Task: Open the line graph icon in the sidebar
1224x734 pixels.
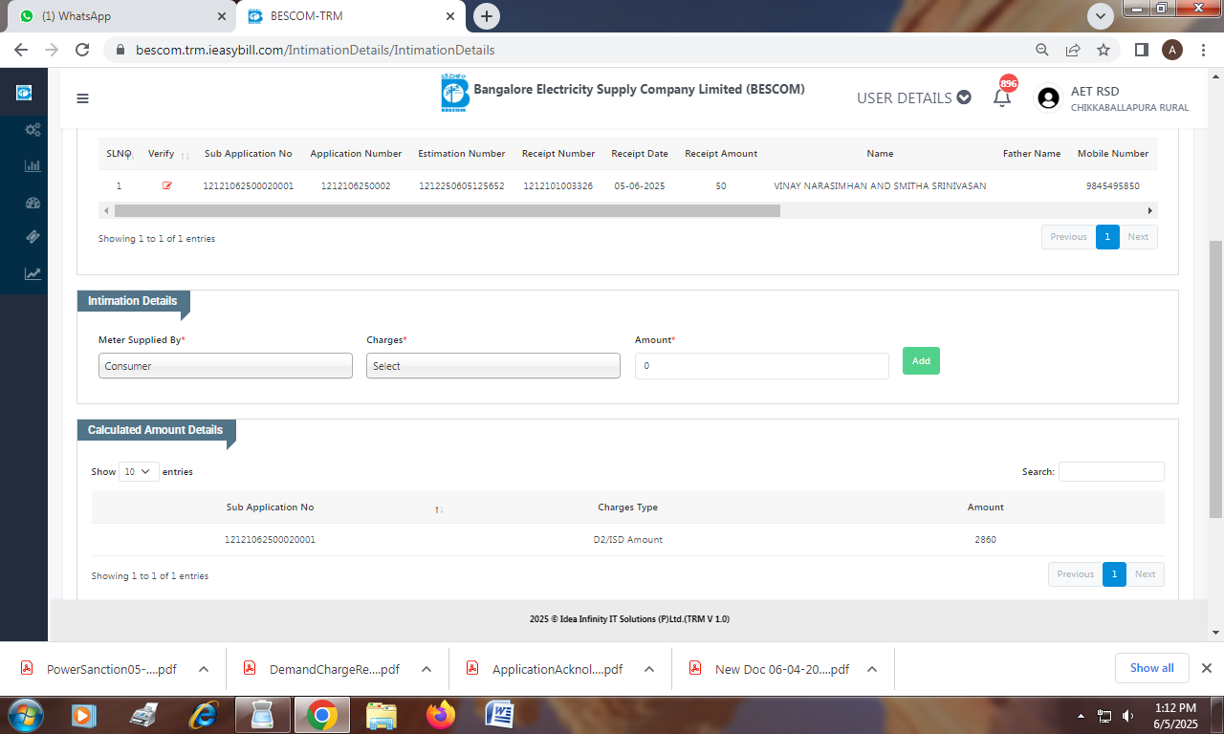Action: pyautogui.click(x=33, y=273)
